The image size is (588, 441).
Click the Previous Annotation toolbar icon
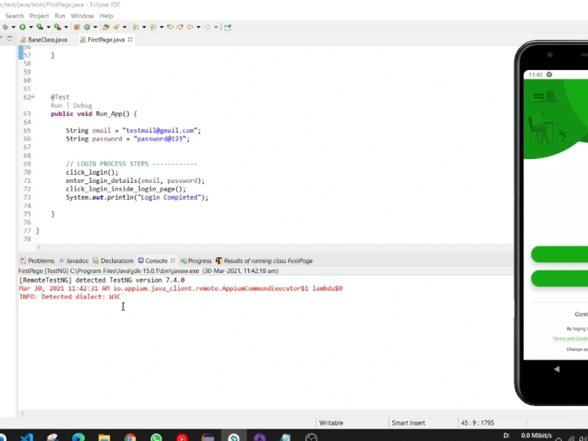[153, 27]
